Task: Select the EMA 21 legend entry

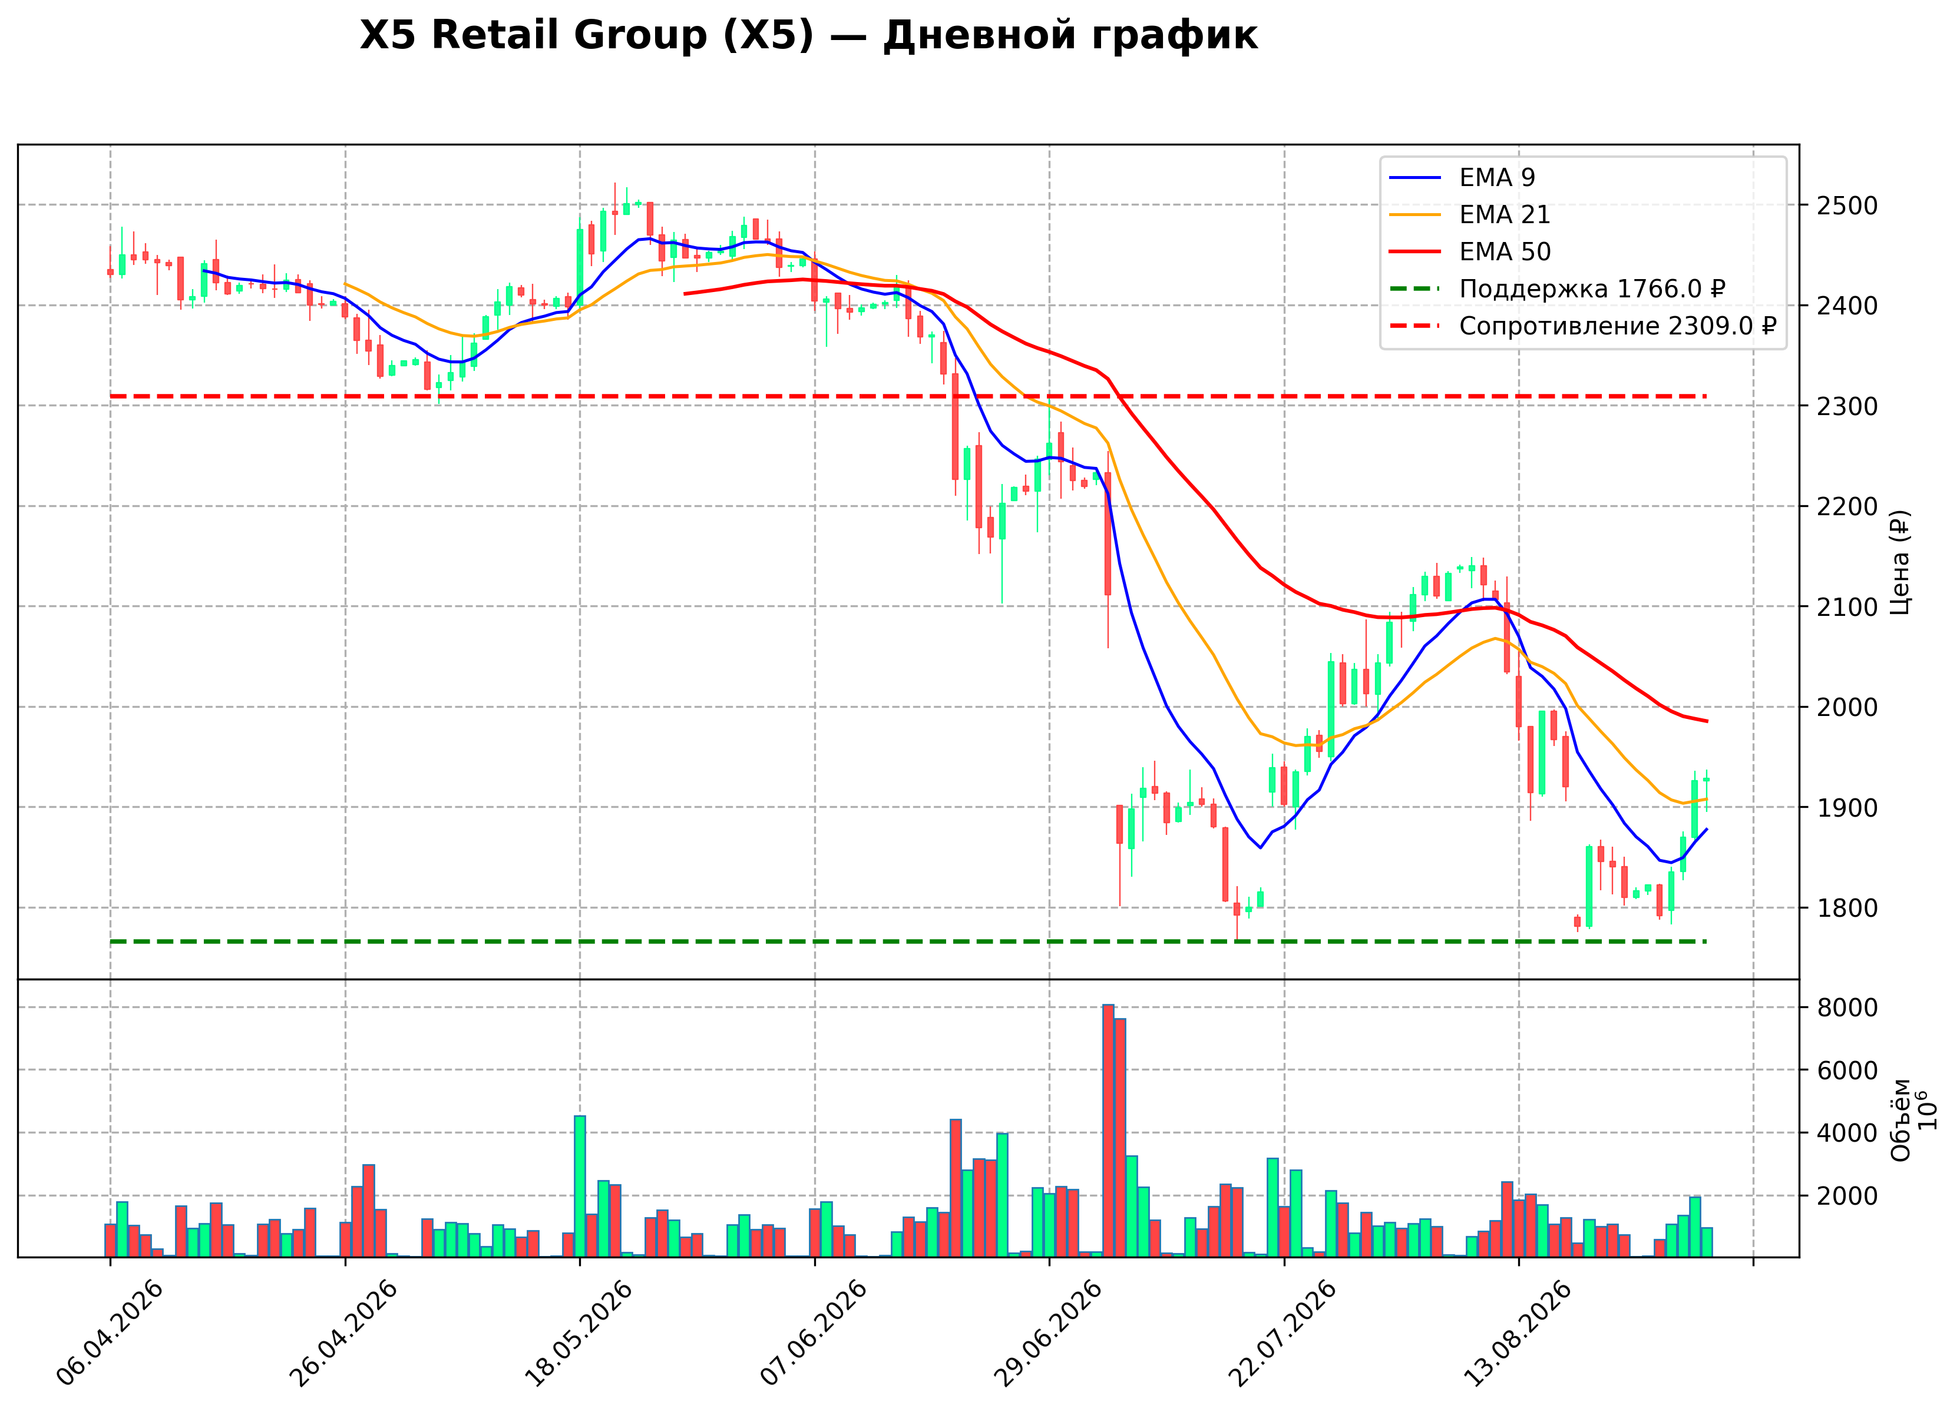Action: [x=1470, y=215]
